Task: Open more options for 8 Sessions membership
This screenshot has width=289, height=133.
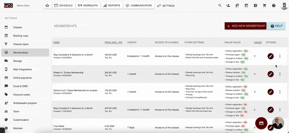Action: 280,56
